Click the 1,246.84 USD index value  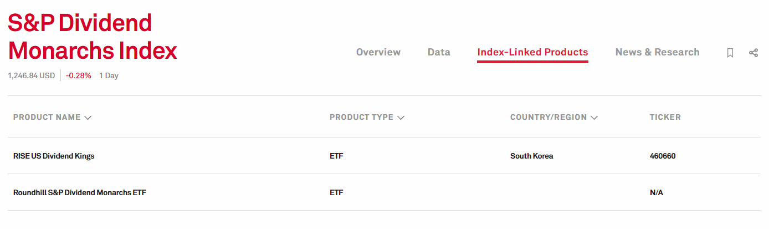[x=31, y=76]
